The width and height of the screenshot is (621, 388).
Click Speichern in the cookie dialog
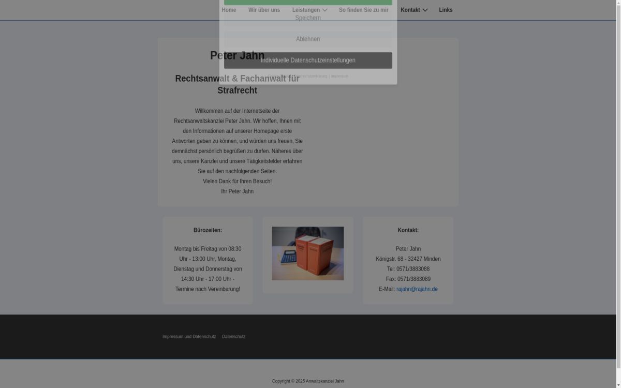point(307,18)
